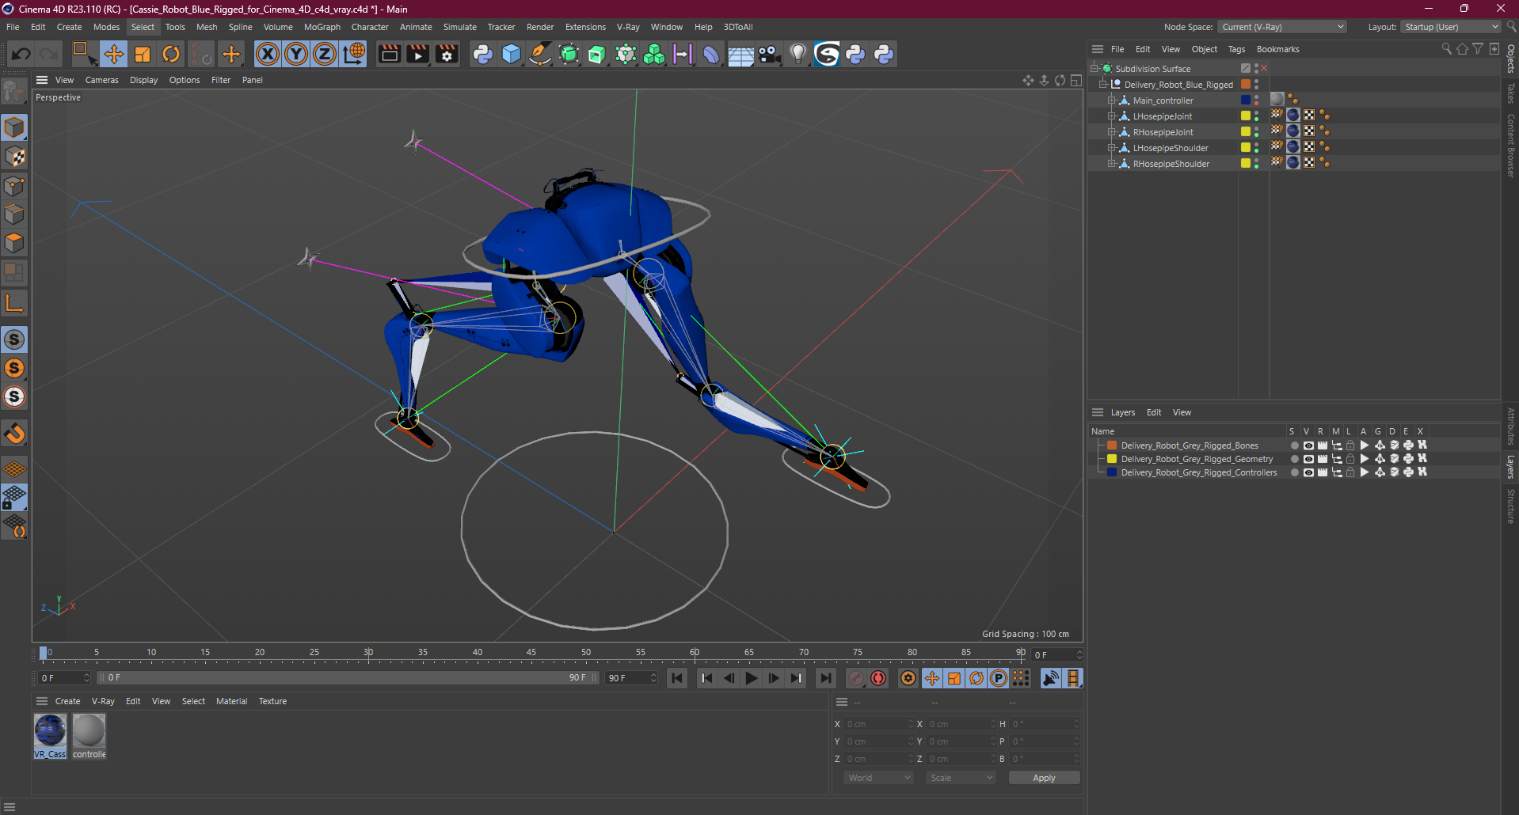Viewport: 1519px width, 815px height.
Task: Click the Delivery_Robot_Grey_Rigged_Controllers blue color swatch
Action: tap(1111, 472)
